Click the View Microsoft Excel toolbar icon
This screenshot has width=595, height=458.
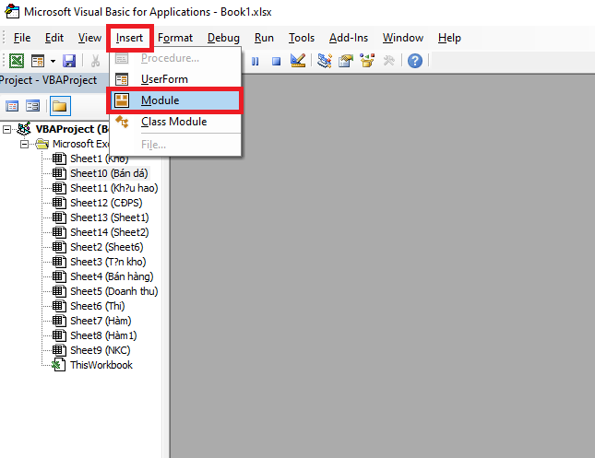pyautogui.click(x=17, y=61)
